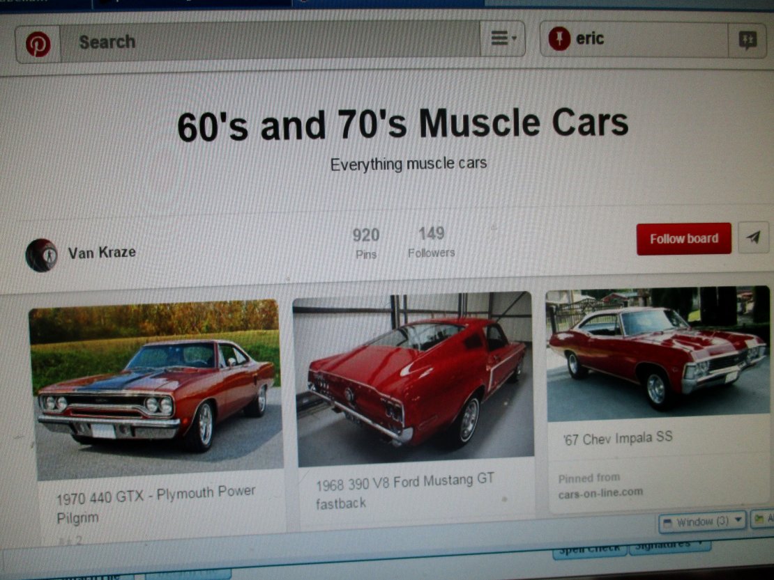Open the '67 Chev Impala SS image

pos(658,354)
